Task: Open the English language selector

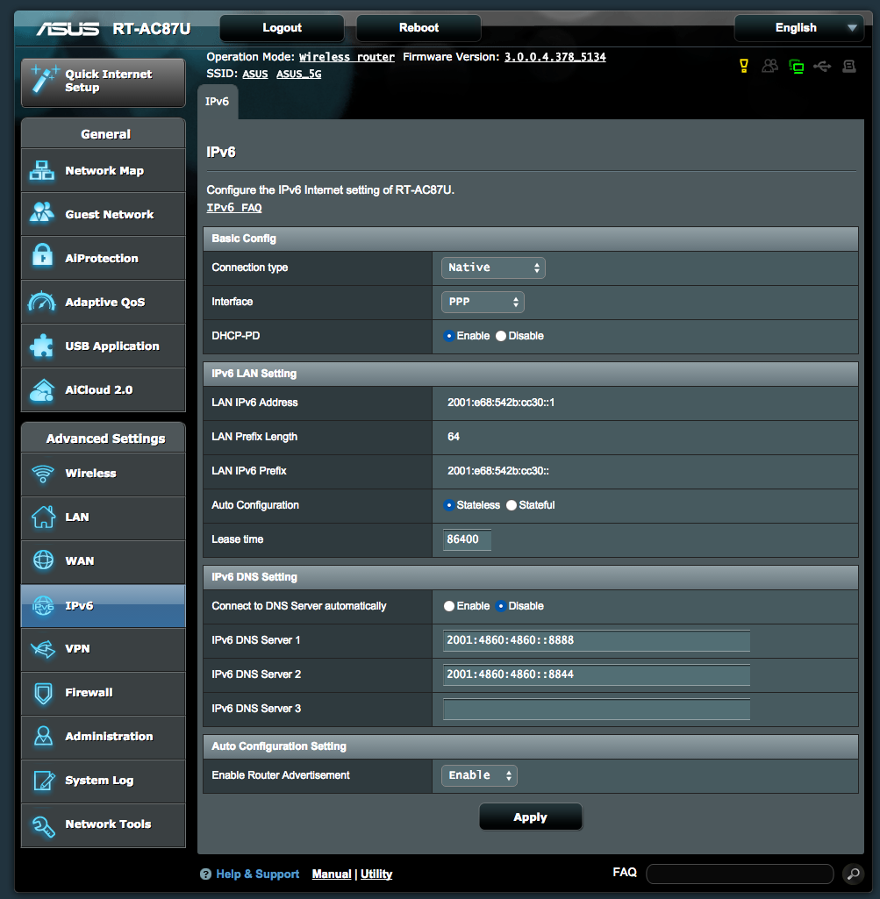Action: pyautogui.click(x=798, y=28)
